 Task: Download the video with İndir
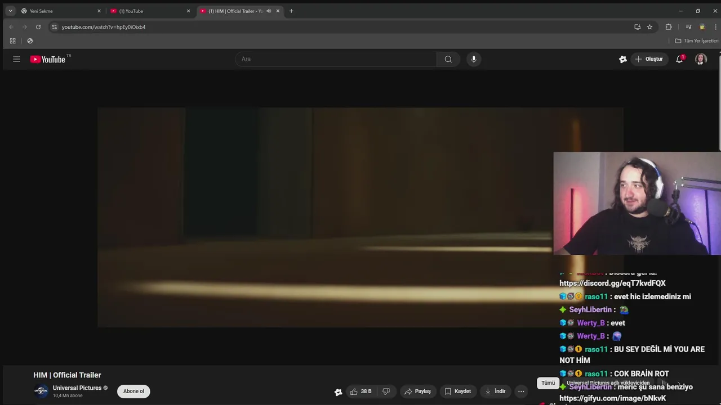coord(495,391)
